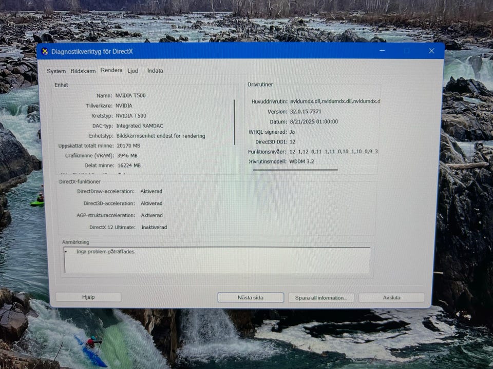Click the Huvuddrivrutin nvldumdx.dll value
The width and height of the screenshot is (493, 369).
click(x=335, y=101)
